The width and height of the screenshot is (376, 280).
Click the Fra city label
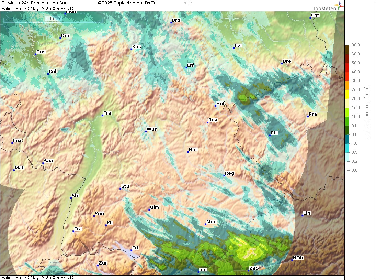pyautogui.click(x=107, y=113)
